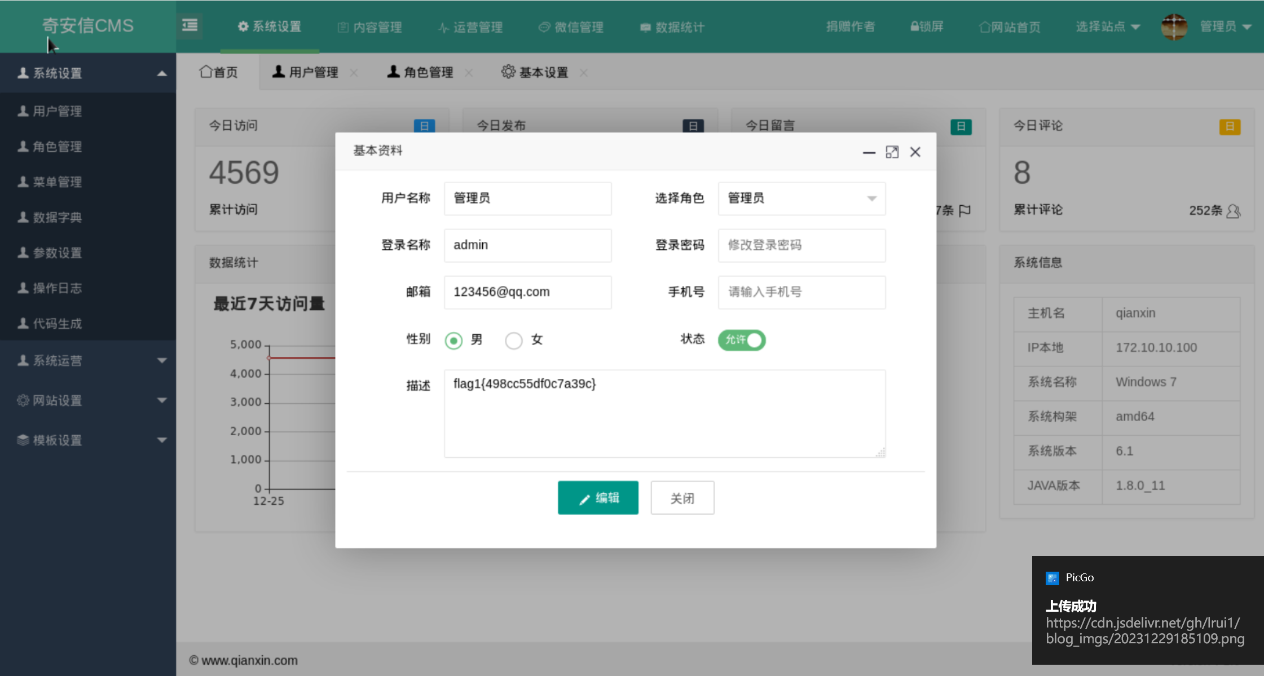Click the user icon beside 252条
The image size is (1264, 676).
coord(1234,211)
